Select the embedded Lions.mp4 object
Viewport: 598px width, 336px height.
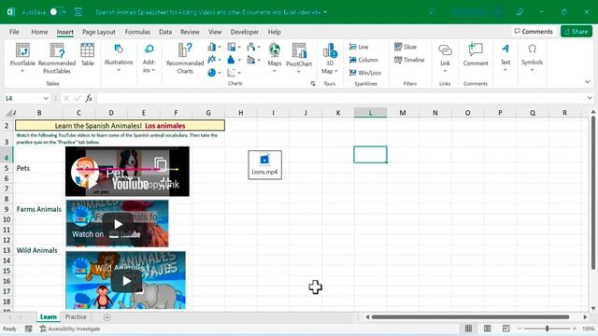tap(265, 164)
